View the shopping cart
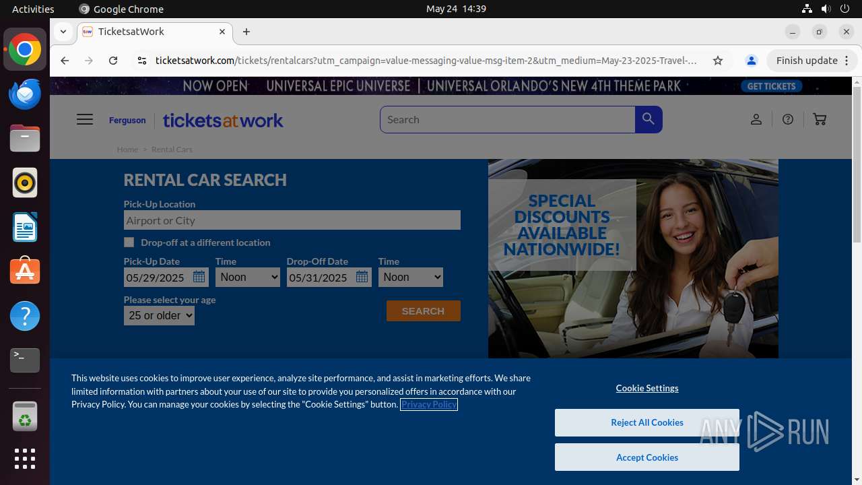Image resolution: width=862 pixels, height=485 pixels. 820,119
